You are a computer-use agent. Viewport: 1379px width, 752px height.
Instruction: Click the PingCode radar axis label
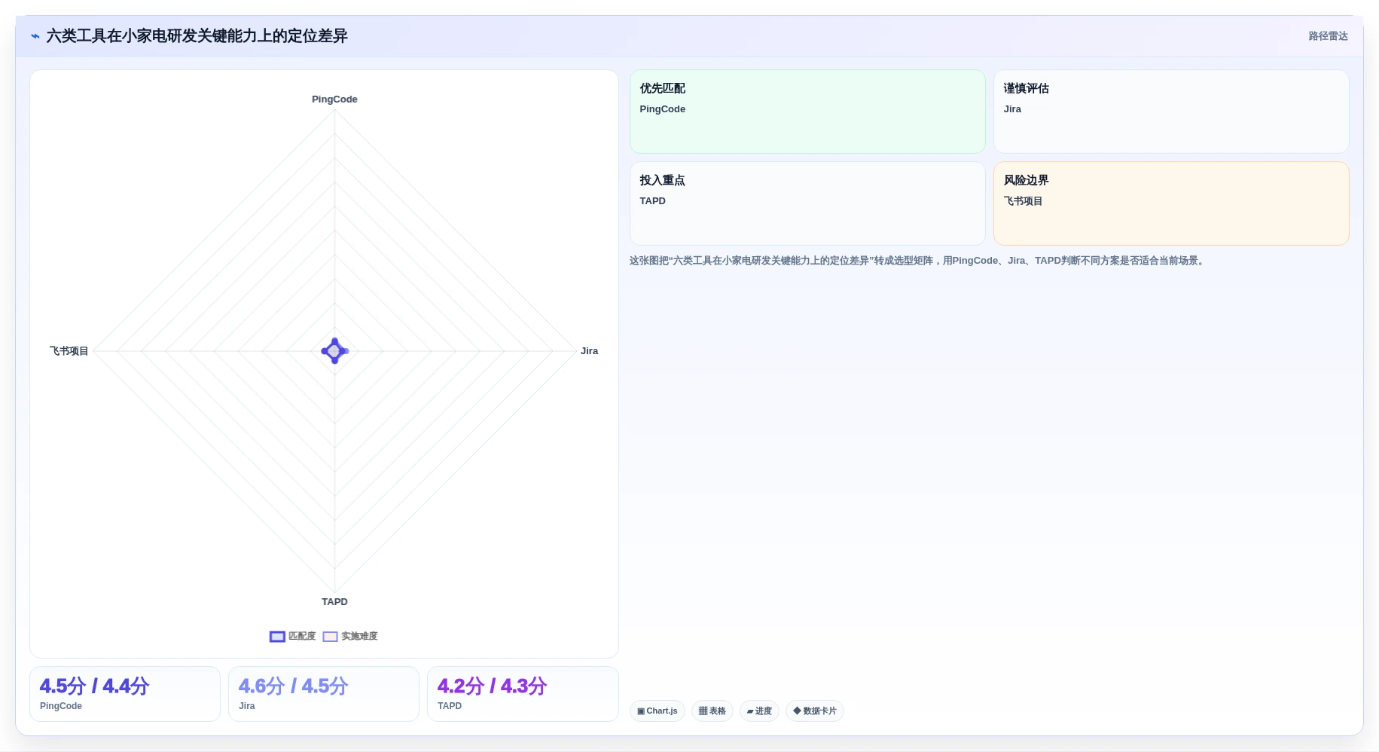(x=334, y=99)
